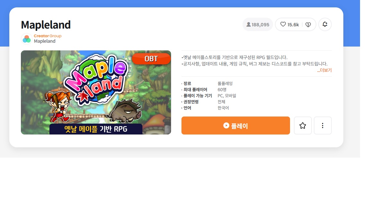Click the 최대 플레이어 label
This screenshot has width=370, height=208.
[x=195, y=90]
